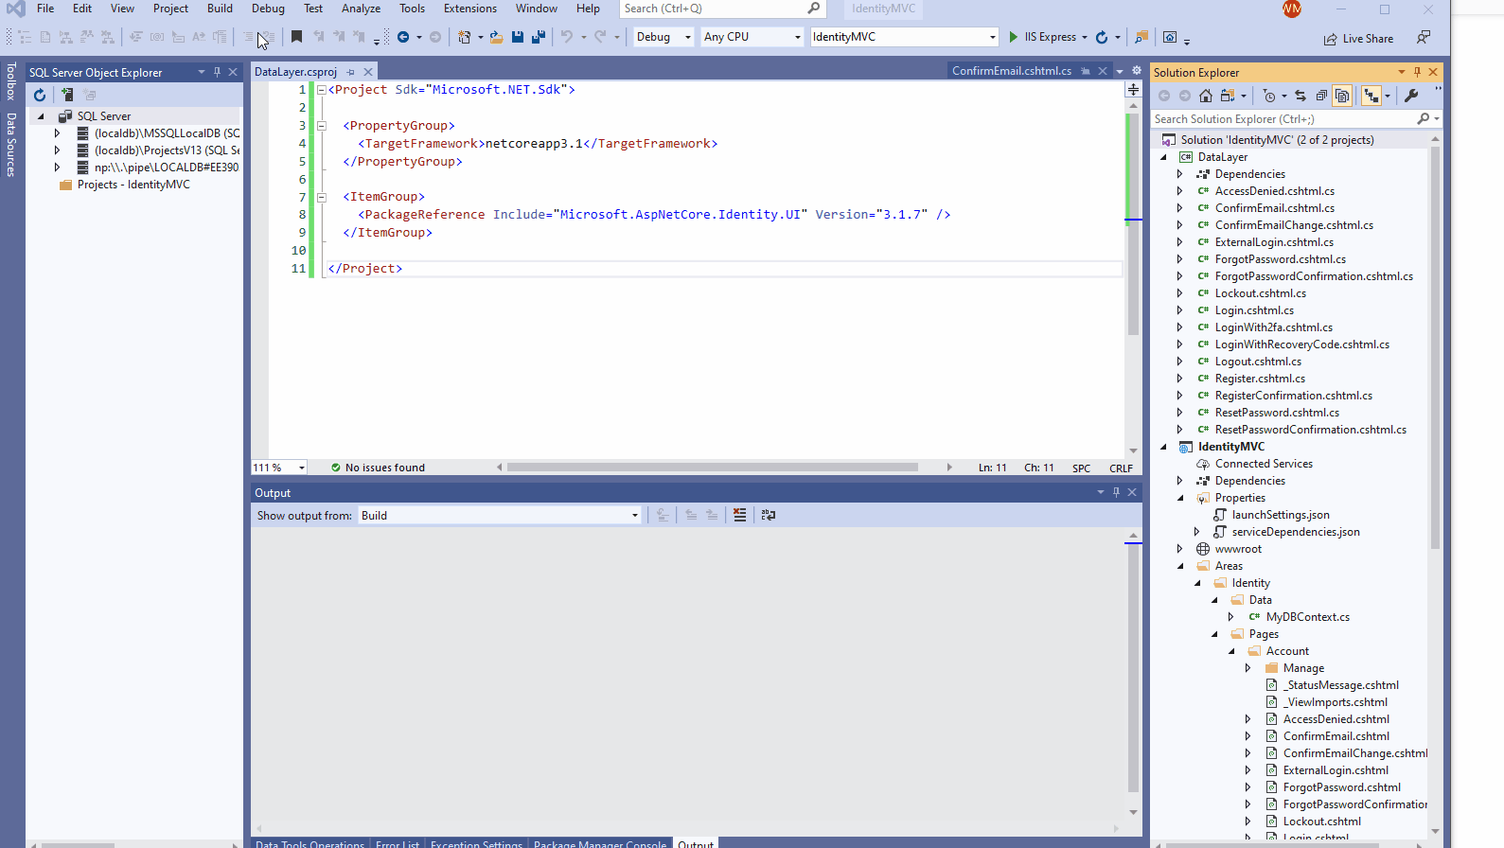
Task: Open the Analyze menu
Action: point(361,9)
